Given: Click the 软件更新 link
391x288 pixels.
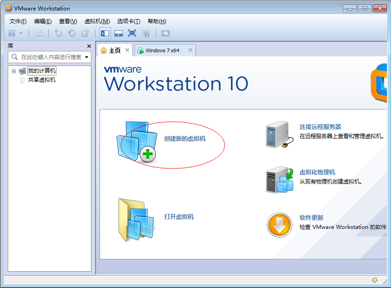Looking at the screenshot, I should (311, 218).
